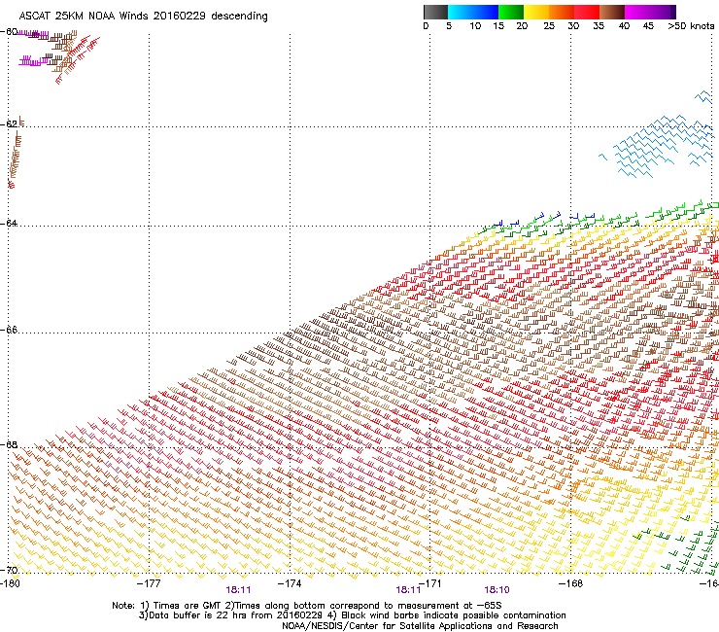This screenshot has height=632, width=719.
Task: Click the -62 latitude axis label
Action: [9, 123]
